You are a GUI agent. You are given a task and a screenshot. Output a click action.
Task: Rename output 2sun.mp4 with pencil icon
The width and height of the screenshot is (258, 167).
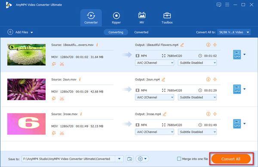point(163,80)
